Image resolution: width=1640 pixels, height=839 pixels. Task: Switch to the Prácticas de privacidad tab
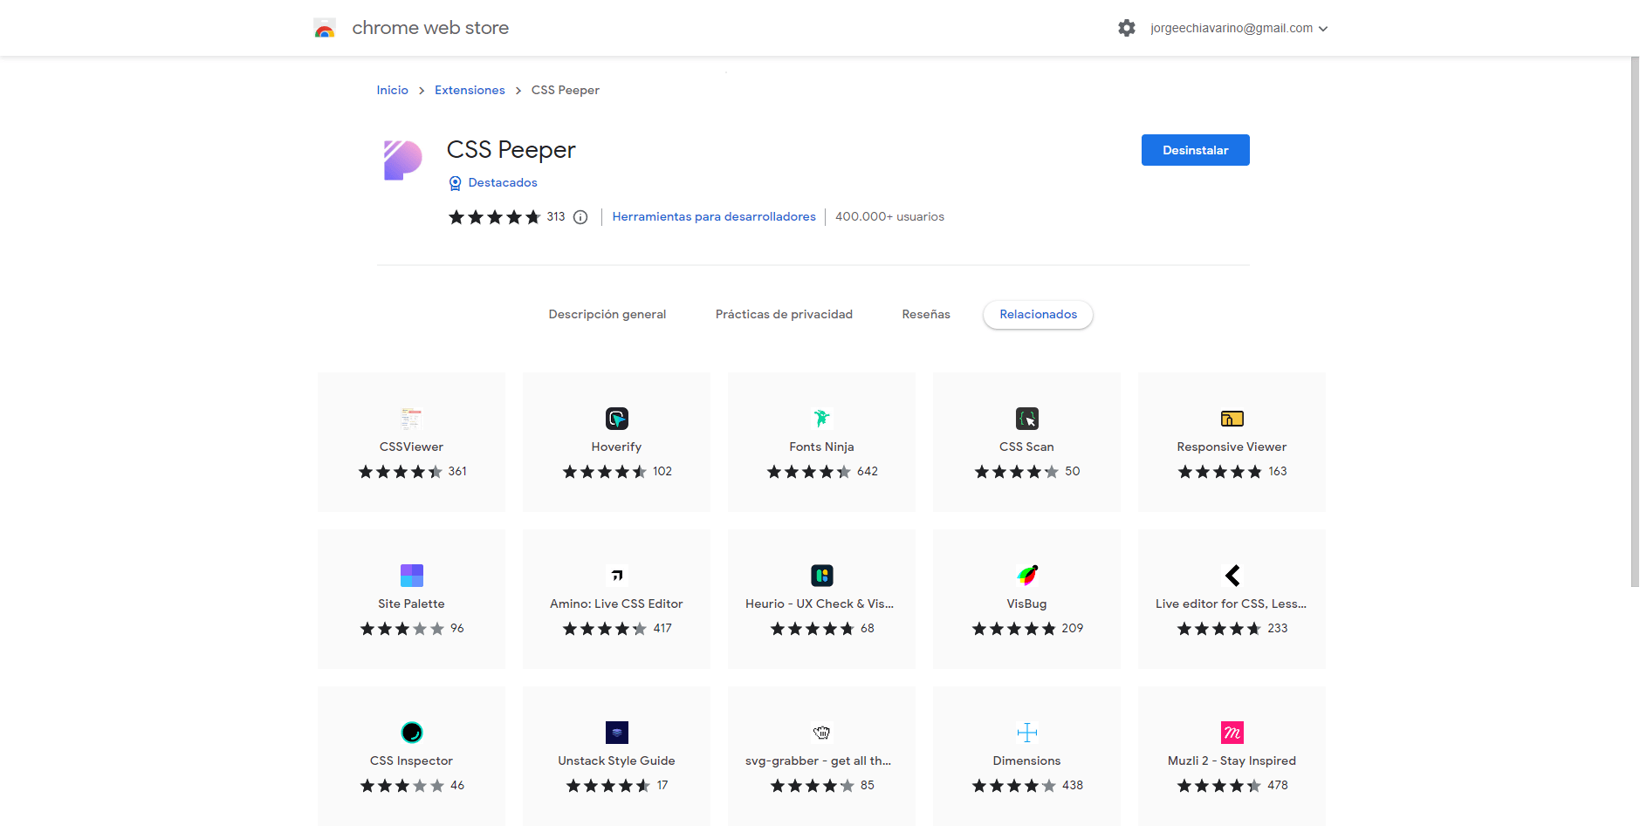784,315
